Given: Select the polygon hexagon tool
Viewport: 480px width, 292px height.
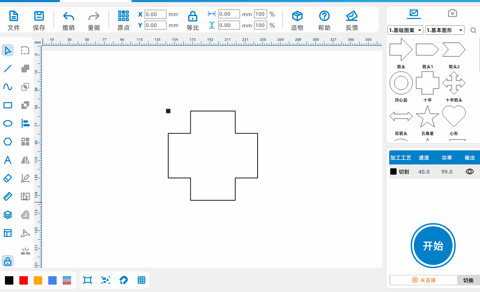Looking at the screenshot, I should (x=8, y=142).
